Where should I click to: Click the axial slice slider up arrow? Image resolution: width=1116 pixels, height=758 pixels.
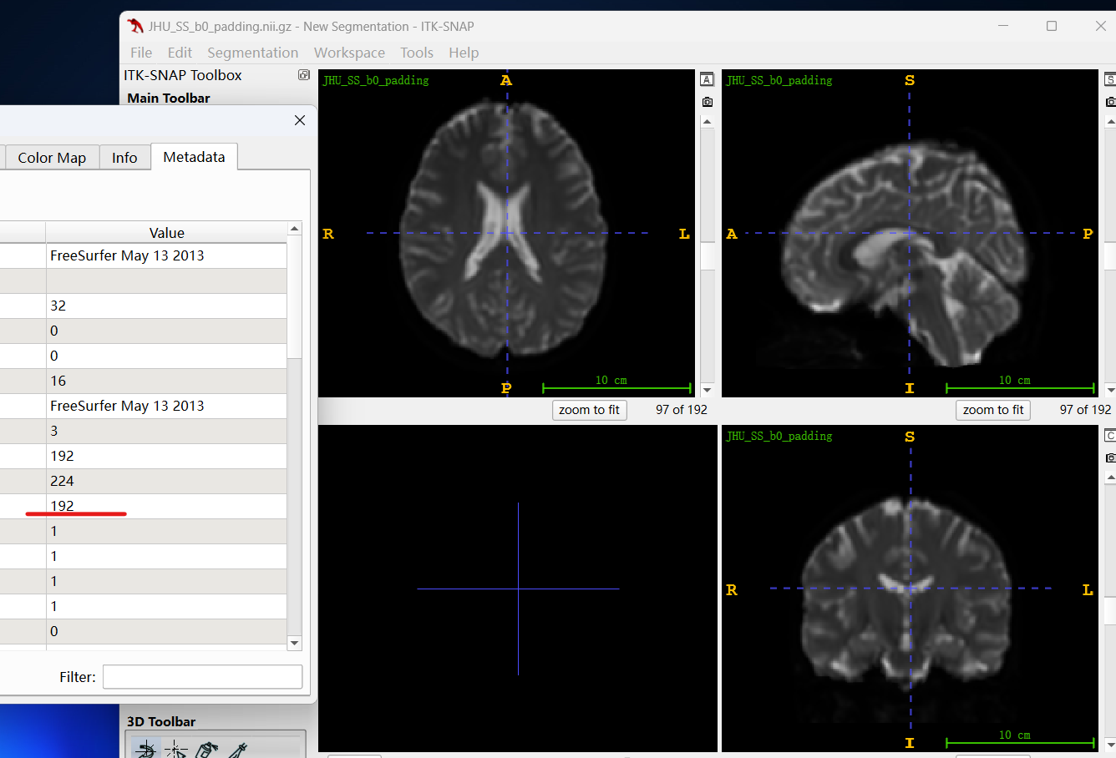707,122
